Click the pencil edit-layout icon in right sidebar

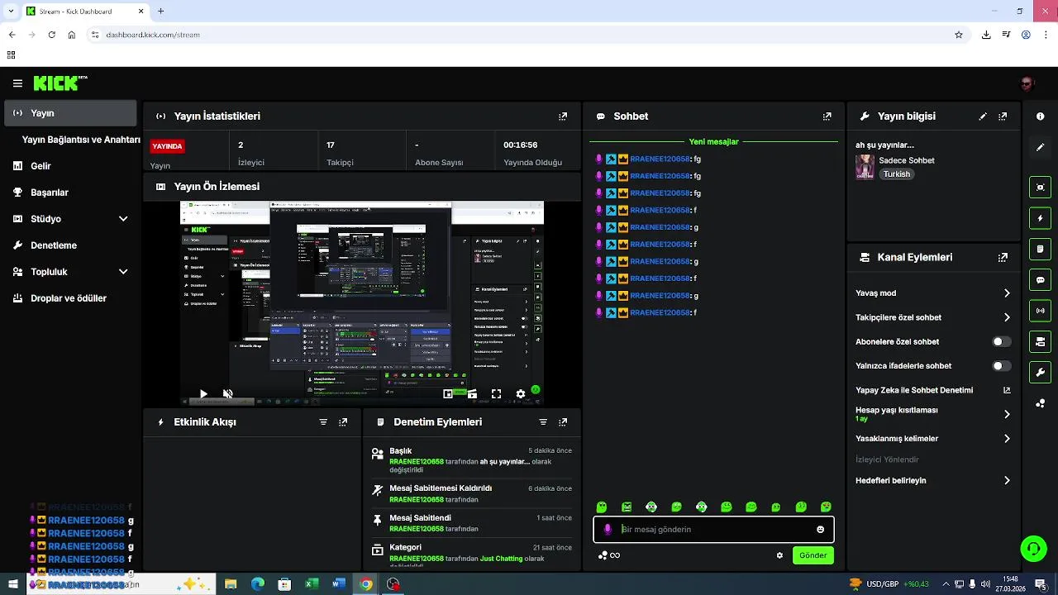1041,147
